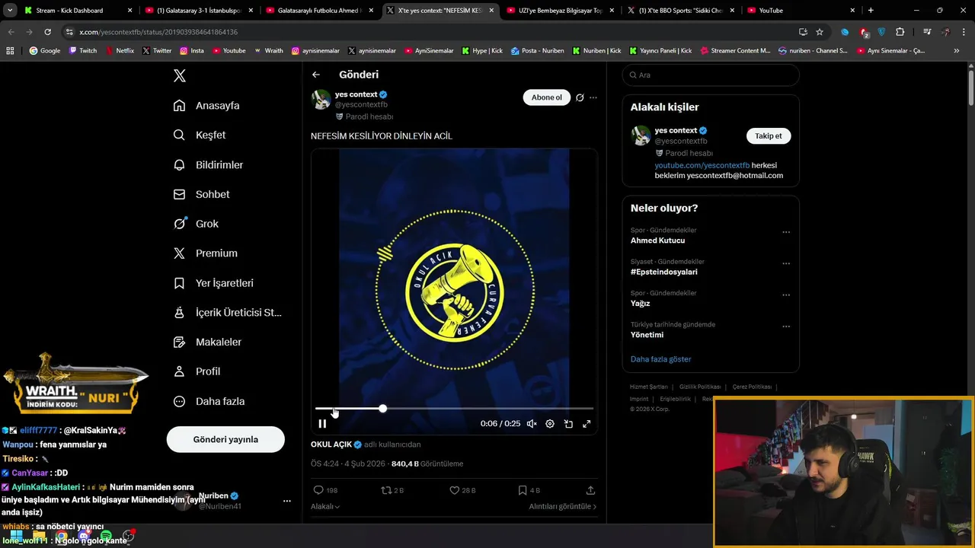
Task: Click the X logo in the sidebar
Action: click(x=180, y=75)
